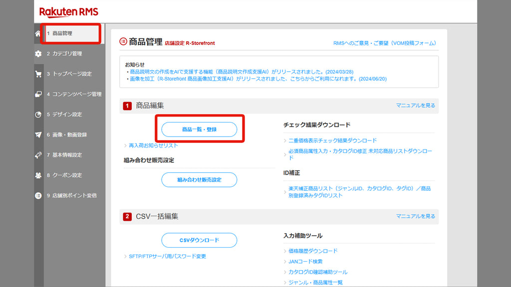This screenshot has height=287, width=511.
Task: Click the 組み合わせ販売設定 section heading text
Action: [149, 160]
